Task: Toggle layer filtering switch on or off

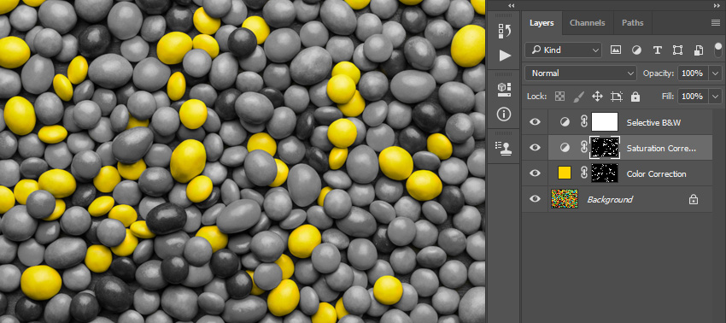Action: (718, 50)
